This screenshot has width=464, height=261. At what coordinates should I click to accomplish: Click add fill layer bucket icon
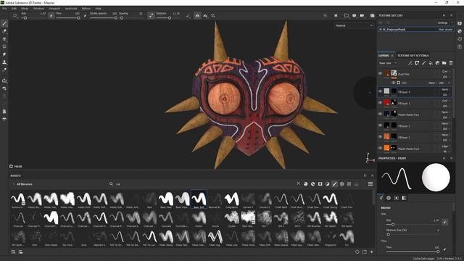[431, 63]
